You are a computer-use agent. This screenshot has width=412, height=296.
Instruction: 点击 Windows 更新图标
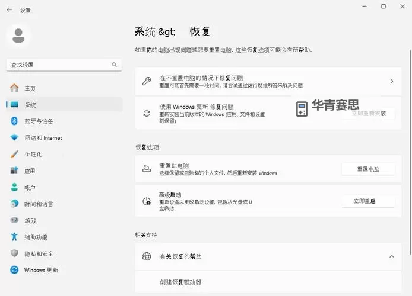pyautogui.click(x=14, y=270)
